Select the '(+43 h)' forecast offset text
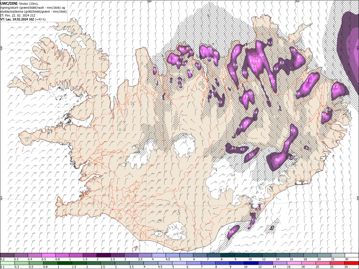The image size is (359, 269). click(40, 19)
